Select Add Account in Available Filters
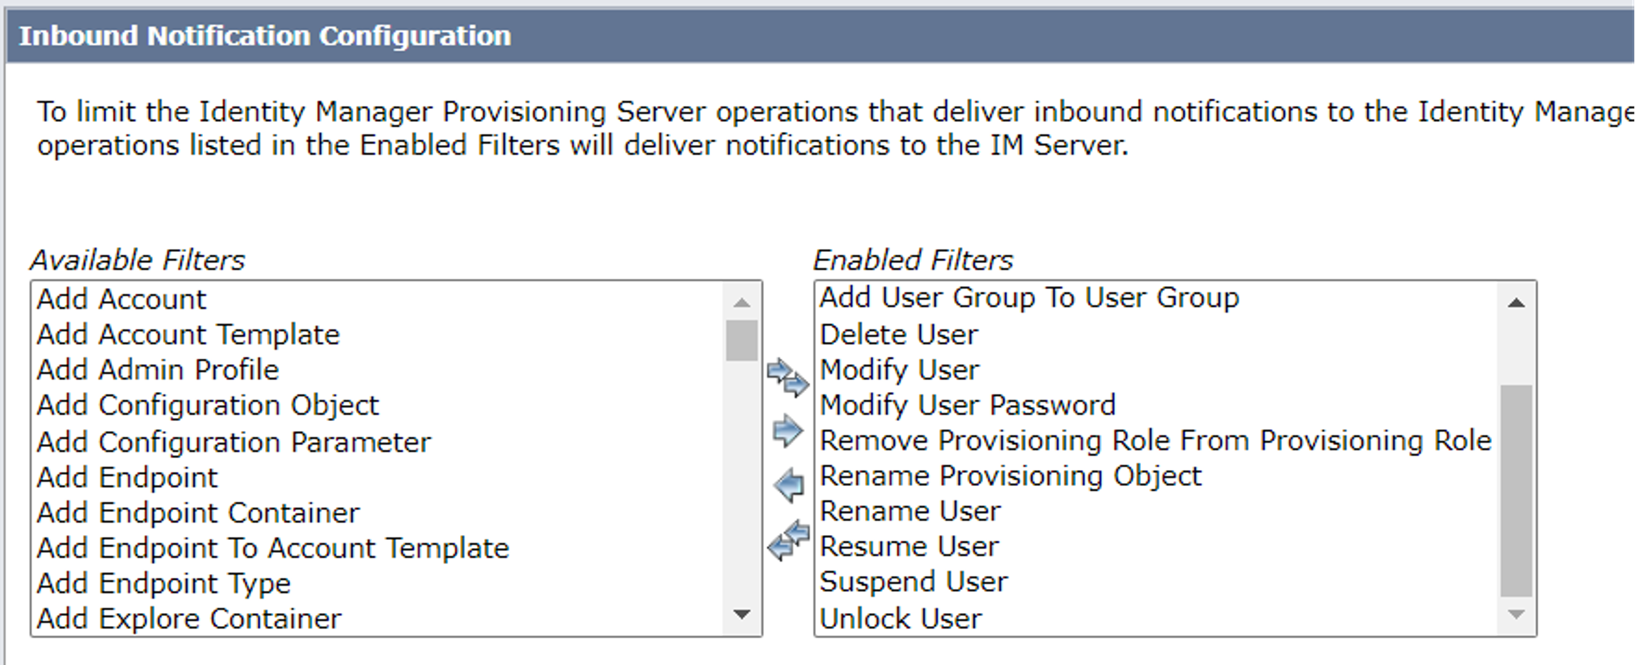This screenshot has width=1640, height=665. point(121,300)
